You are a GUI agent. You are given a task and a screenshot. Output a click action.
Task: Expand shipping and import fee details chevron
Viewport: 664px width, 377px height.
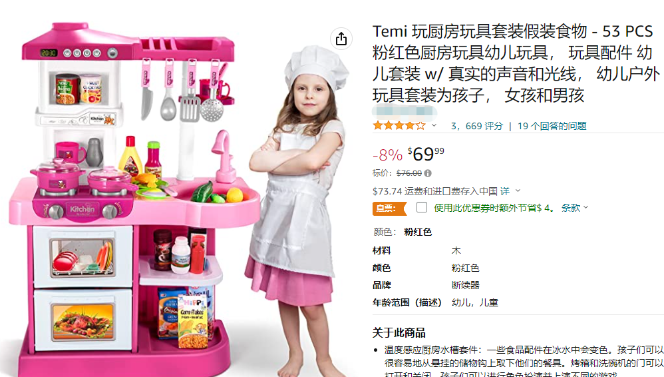pos(518,191)
